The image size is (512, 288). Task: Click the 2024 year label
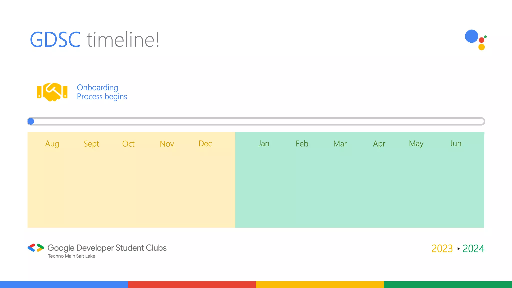(473, 249)
